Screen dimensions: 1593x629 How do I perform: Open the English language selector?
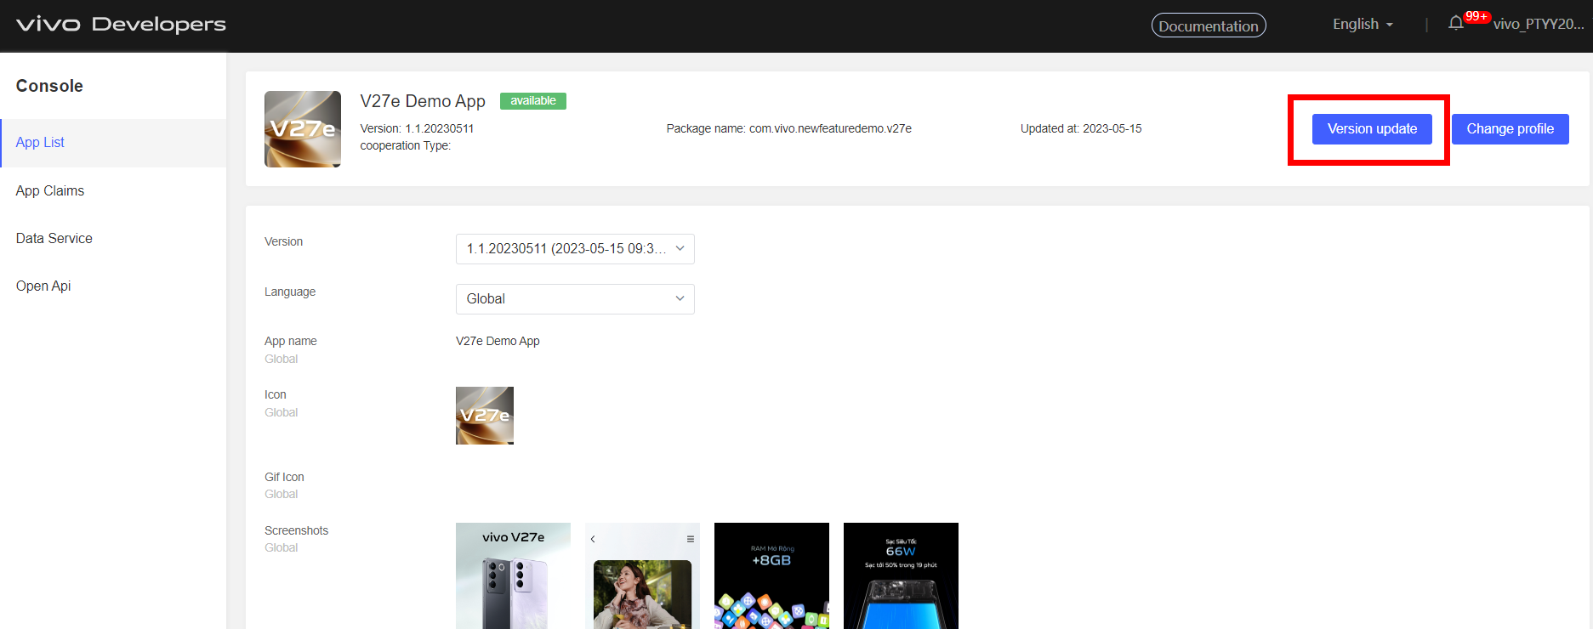1363,25
